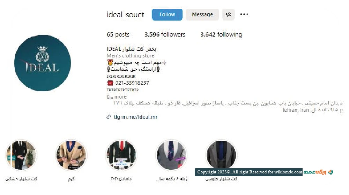
Task: Open the six-button vest story highlight
Action: click(x=171, y=155)
